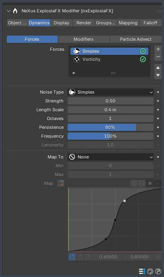The height and width of the screenshot is (277, 164).
Task: Toggle the Simplex force enabled checkmark
Action: tap(143, 51)
